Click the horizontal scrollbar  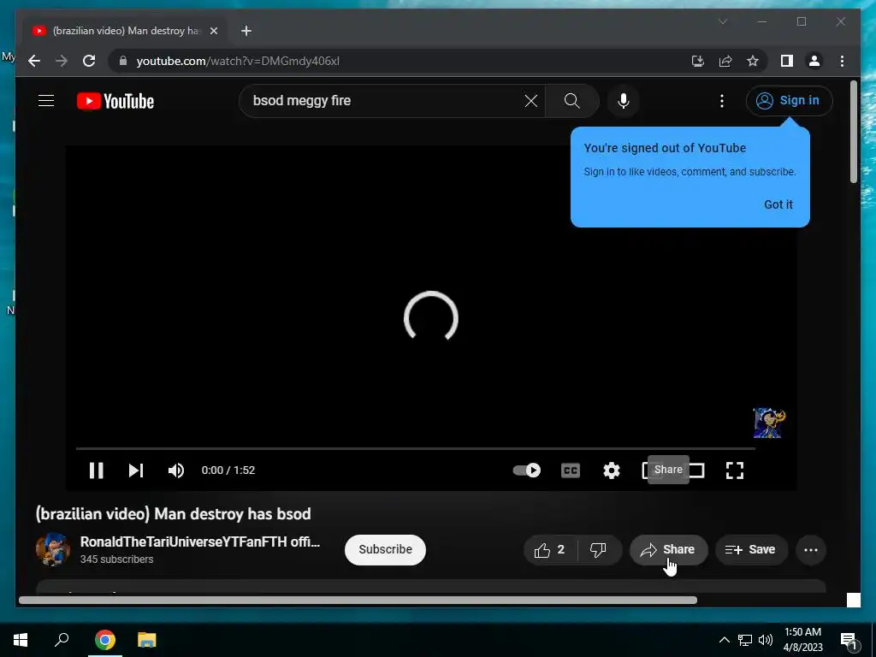358,601
